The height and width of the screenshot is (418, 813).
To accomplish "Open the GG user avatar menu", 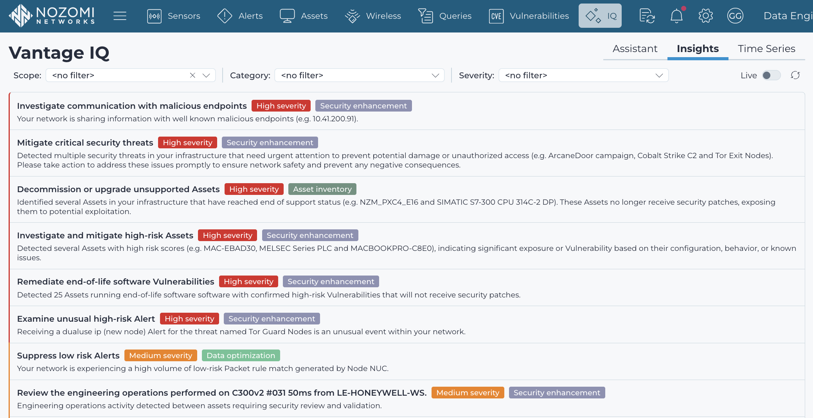I will pos(735,16).
